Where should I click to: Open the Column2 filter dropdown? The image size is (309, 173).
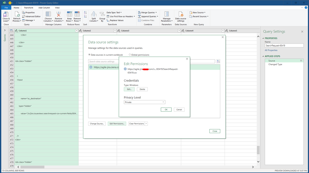115,31
